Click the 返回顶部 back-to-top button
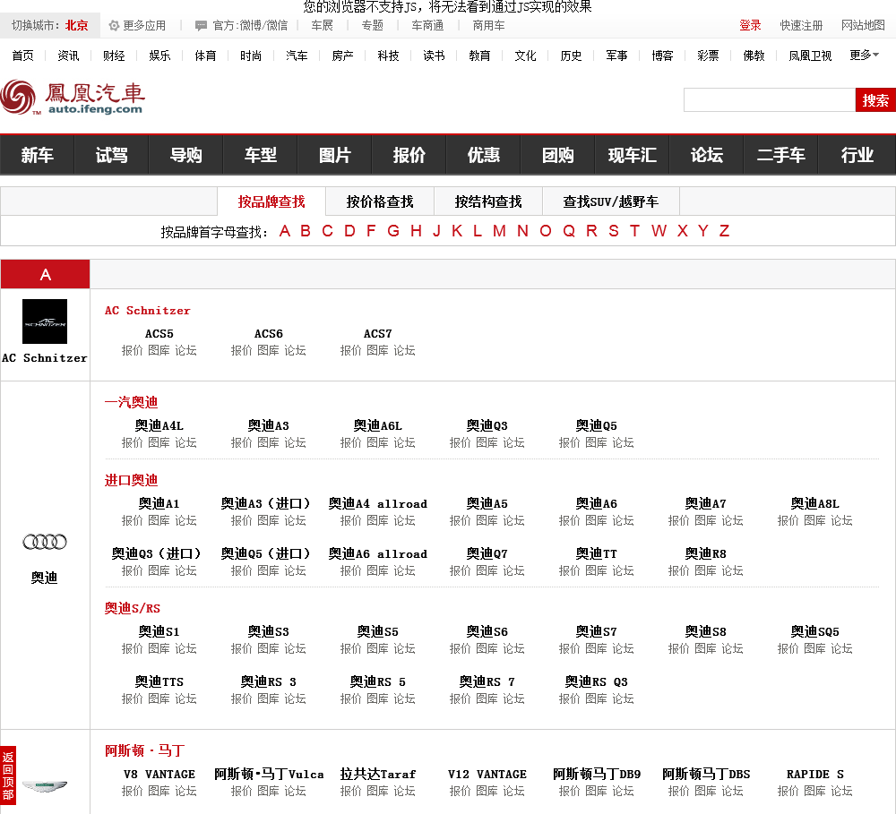Image resolution: width=896 pixels, height=814 pixels. [8, 775]
